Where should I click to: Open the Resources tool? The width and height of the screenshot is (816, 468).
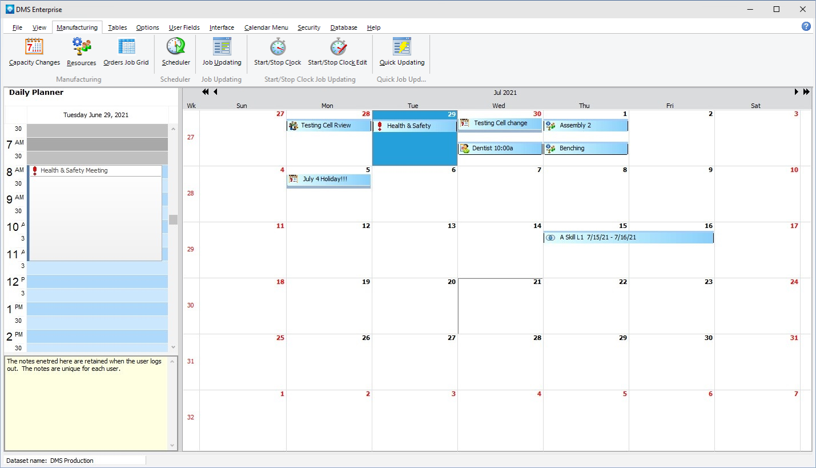(81, 53)
